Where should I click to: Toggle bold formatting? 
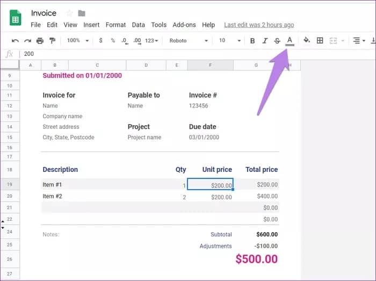coord(252,41)
